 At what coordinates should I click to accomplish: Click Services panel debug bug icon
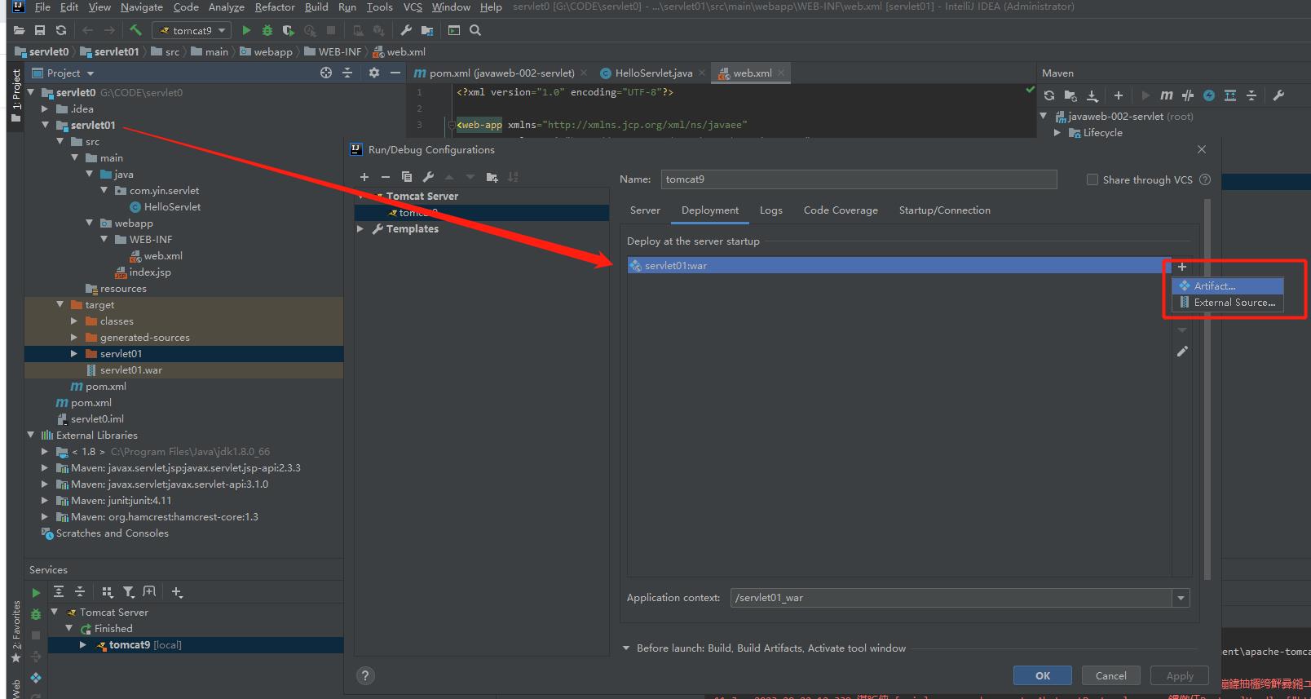36,614
